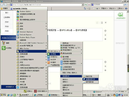Click the green S quick launch icon
The image size is (129, 97).
click(15, 95)
